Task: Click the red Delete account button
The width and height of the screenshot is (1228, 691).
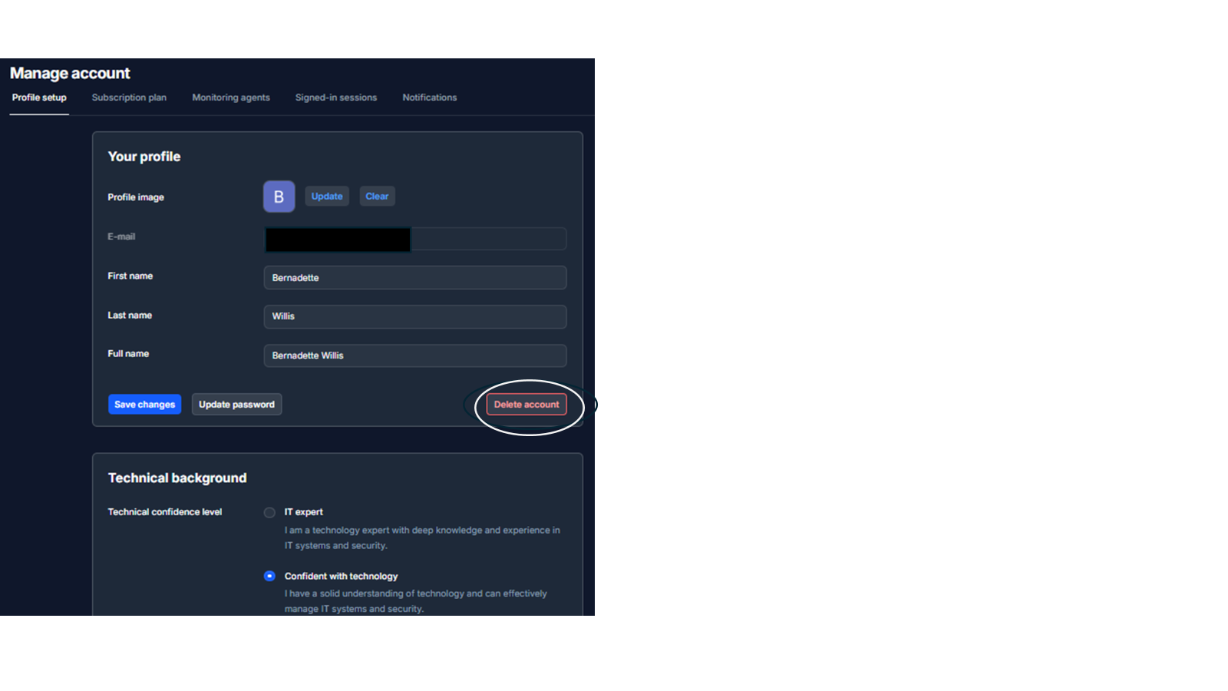Action: (x=527, y=405)
